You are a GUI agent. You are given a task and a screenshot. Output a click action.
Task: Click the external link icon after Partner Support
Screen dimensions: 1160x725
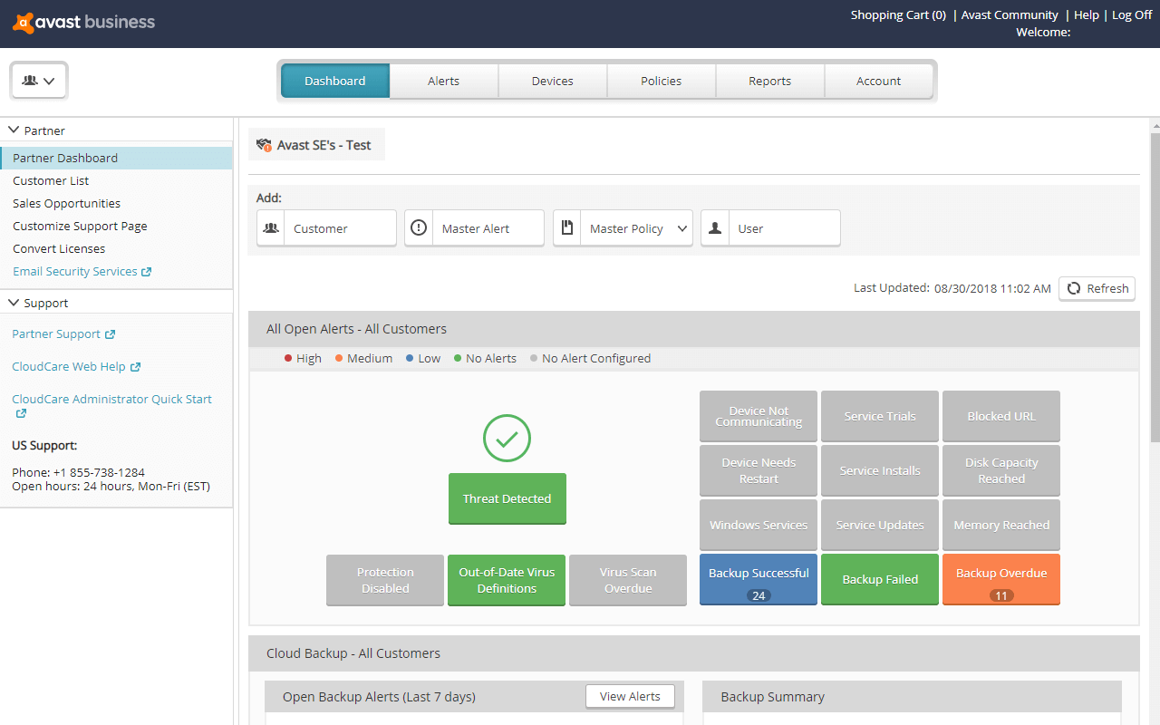click(x=112, y=333)
